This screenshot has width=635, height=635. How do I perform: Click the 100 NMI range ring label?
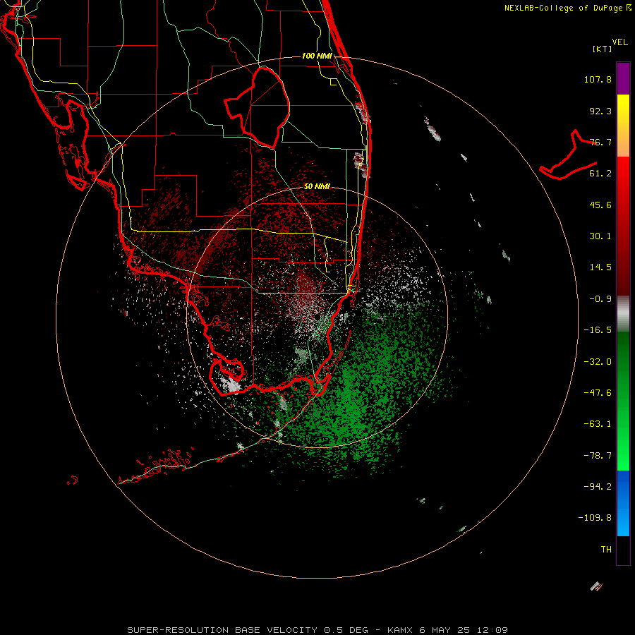317,56
